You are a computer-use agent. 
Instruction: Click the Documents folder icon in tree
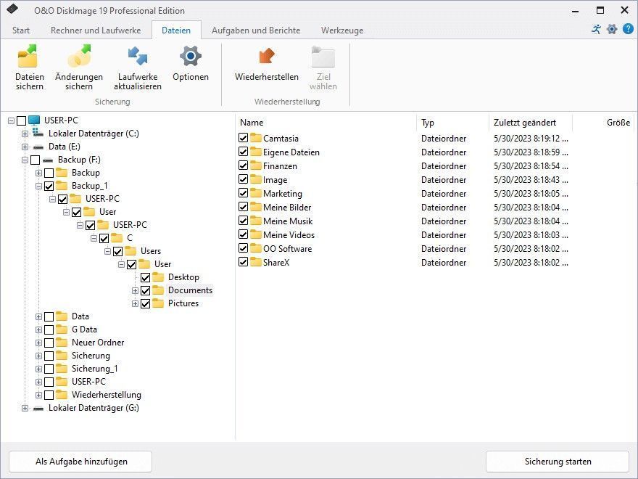(x=158, y=290)
